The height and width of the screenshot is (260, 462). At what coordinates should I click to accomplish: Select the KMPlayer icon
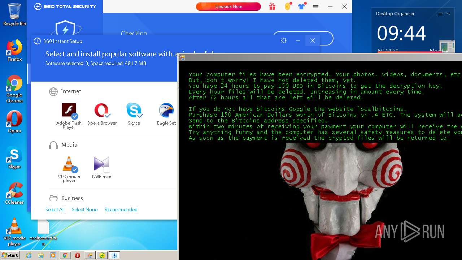(101, 164)
